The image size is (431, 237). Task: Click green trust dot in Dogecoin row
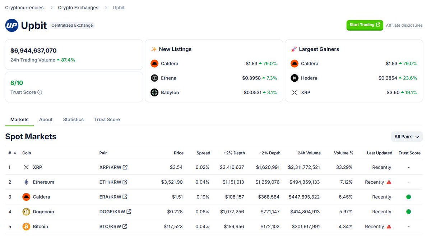[x=408, y=211]
